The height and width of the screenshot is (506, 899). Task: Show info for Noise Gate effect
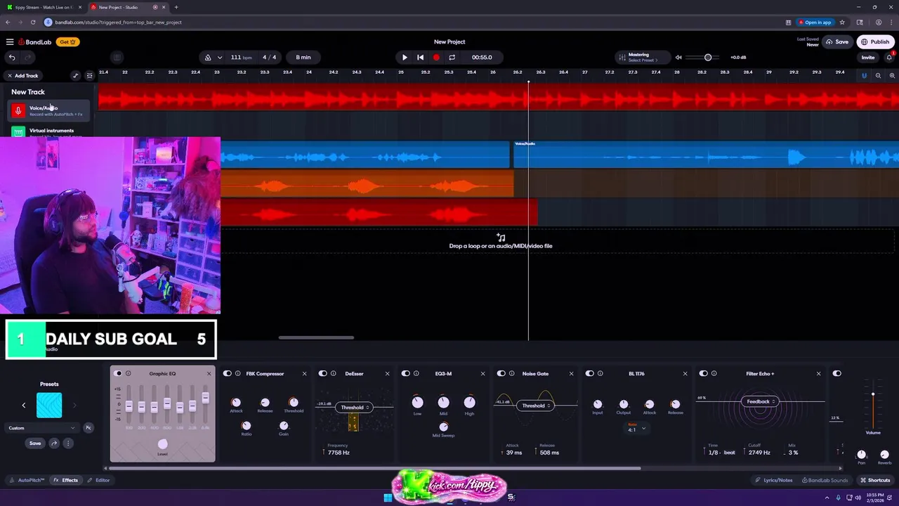pos(512,374)
